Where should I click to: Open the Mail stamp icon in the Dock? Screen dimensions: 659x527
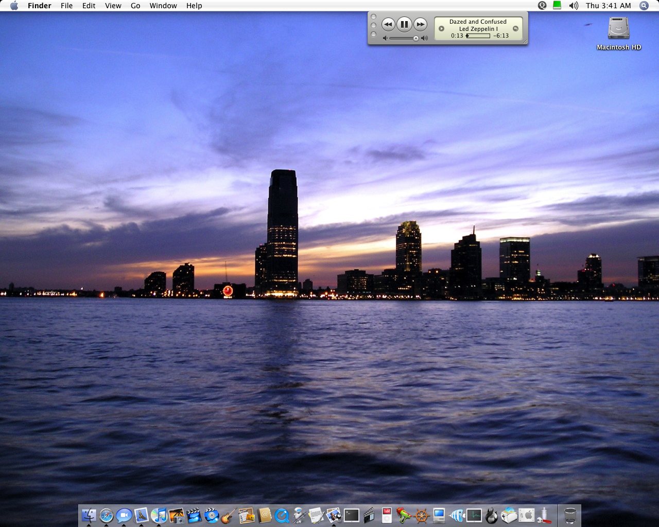(141, 515)
